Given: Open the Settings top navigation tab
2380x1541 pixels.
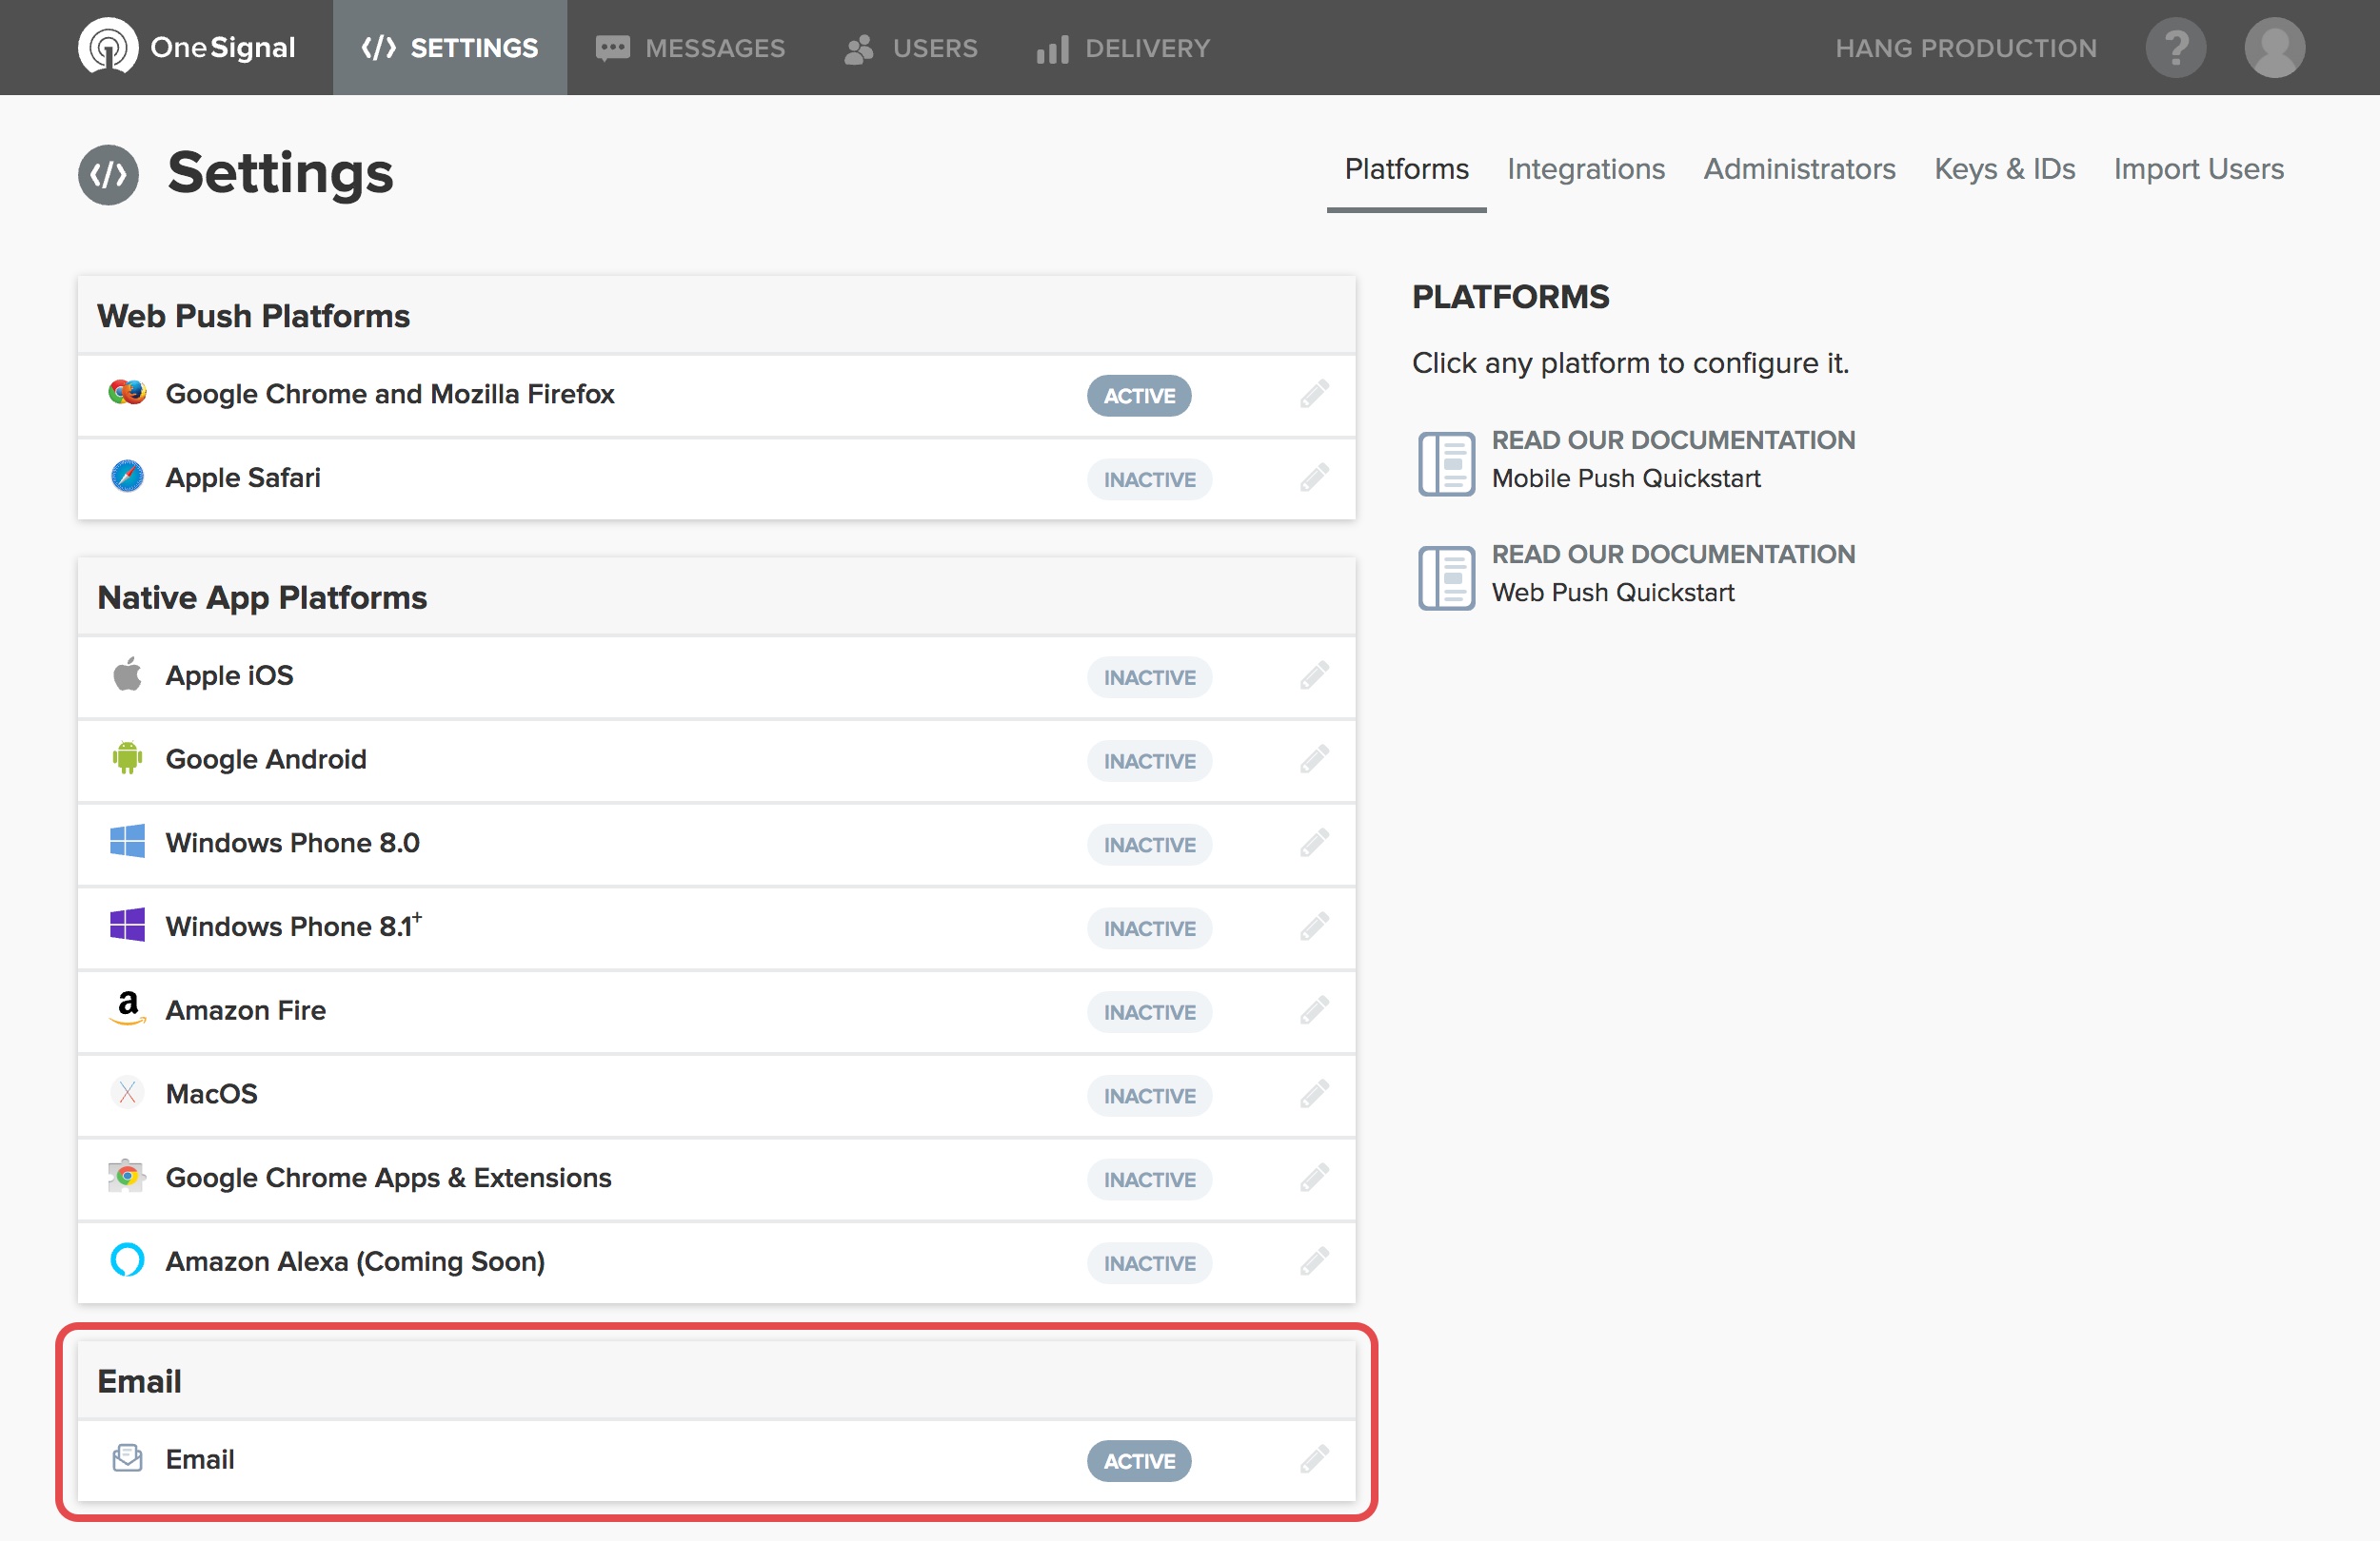Looking at the screenshot, I should 450,47.
